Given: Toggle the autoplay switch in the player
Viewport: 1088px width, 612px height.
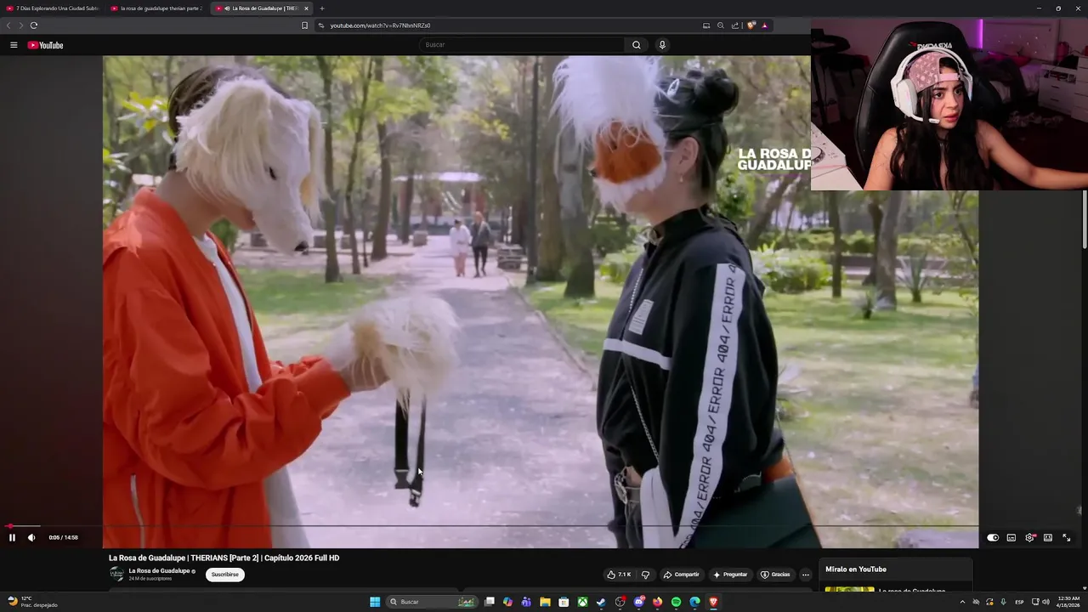Looking at the screenshot, I should pos(993,537).
